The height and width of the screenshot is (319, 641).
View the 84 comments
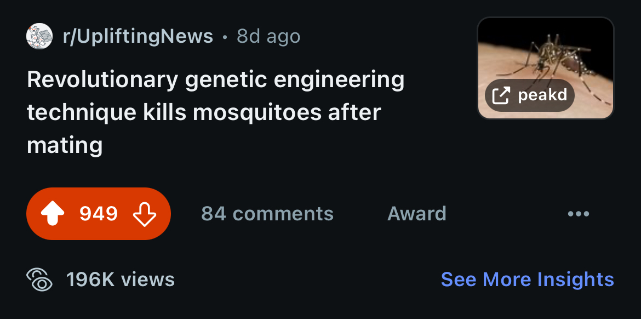tap(267, 213)
